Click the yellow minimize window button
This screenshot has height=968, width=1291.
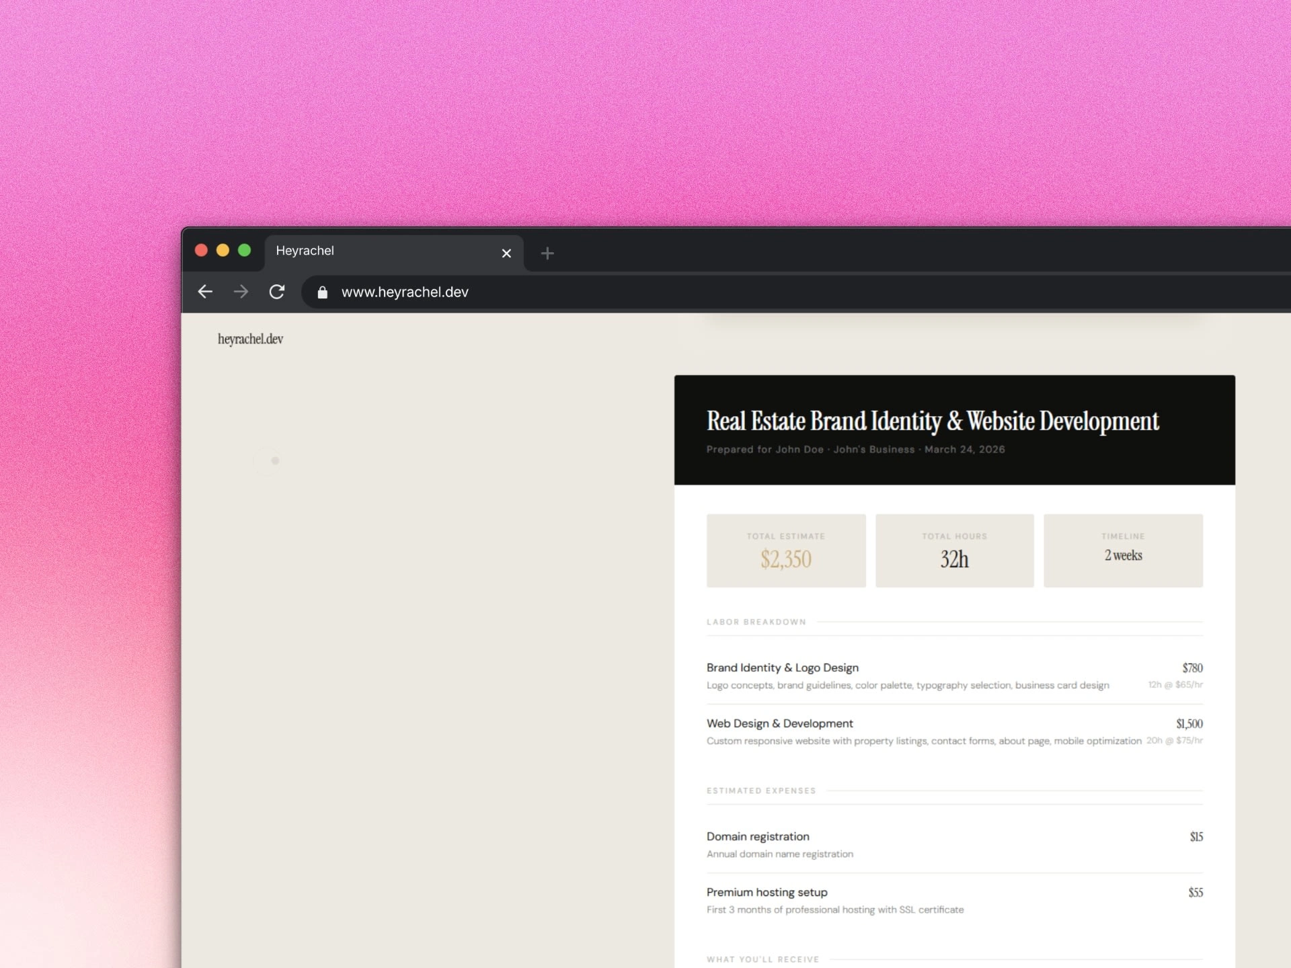[x=223, y=251]
